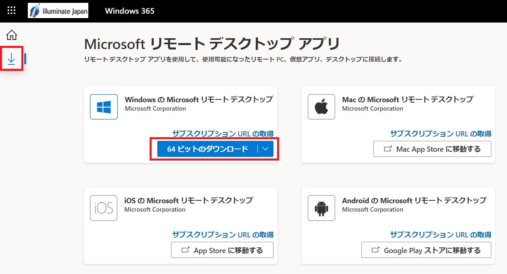Click Microsoft Corporation under the Windows card
The image size is (507, 274).
click(x=155, y=109)
